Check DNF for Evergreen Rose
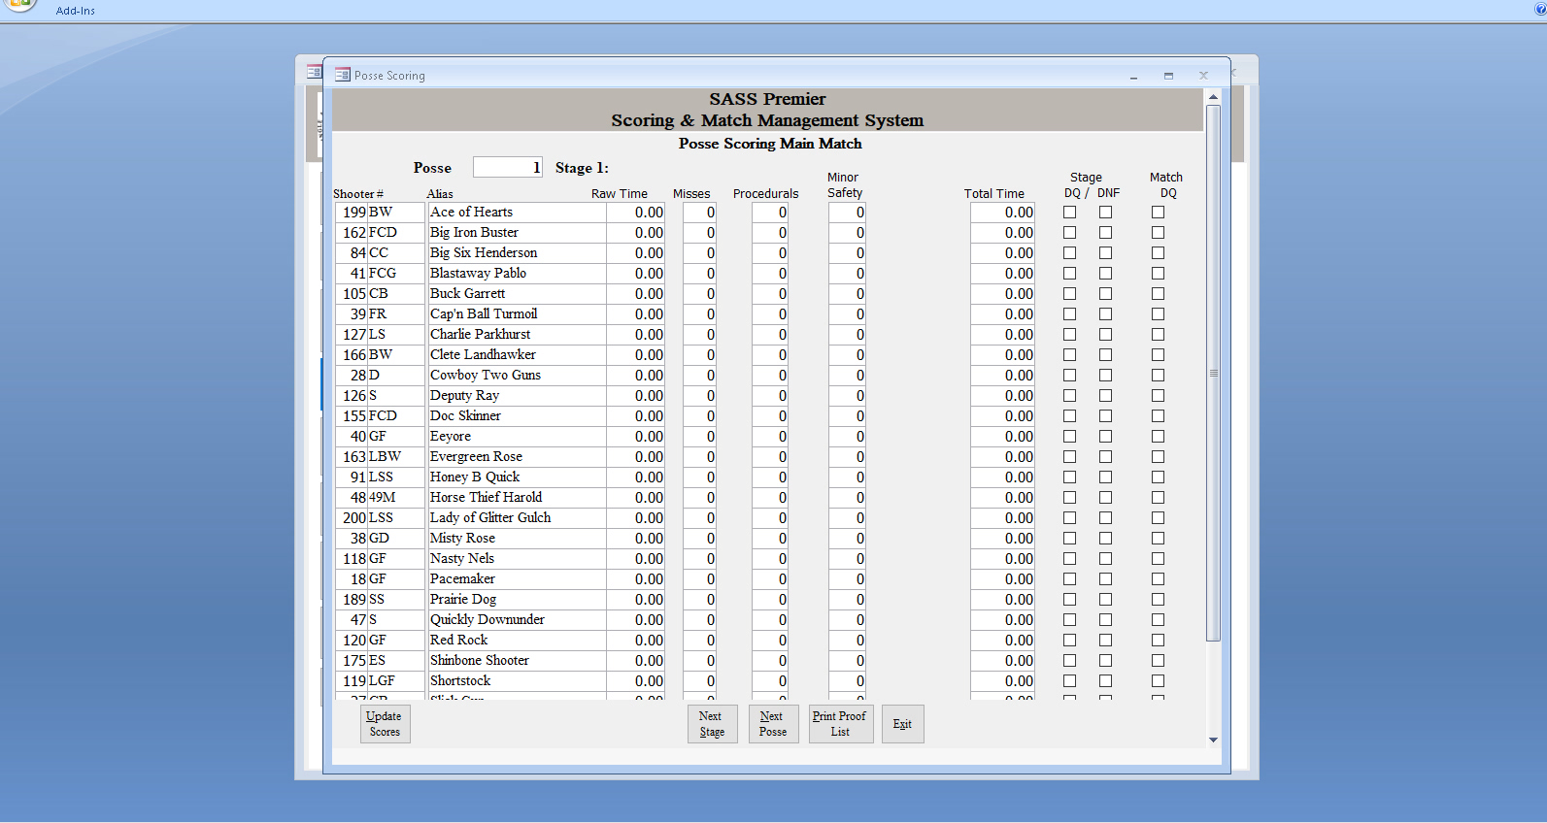This screenshot has height=823, width=1547. point(1105,457)
